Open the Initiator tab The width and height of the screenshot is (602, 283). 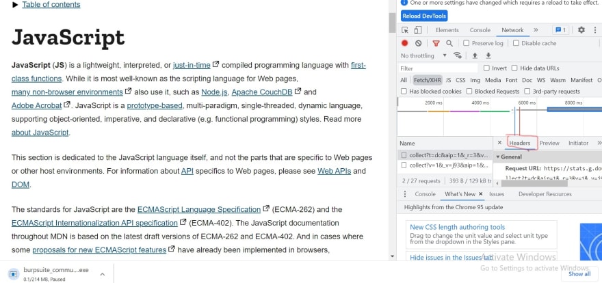tap(578, 143)
